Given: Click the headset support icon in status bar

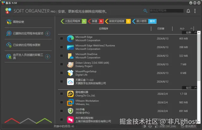Looking at the screenshot, I should [x=150, y=127].
